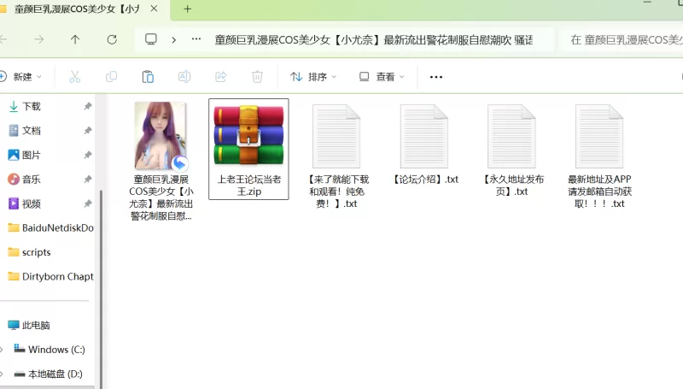Click the Rename icon in toolbar
Image resolution: width=683 pixels, height=389 pixels.
coord(184,77)
